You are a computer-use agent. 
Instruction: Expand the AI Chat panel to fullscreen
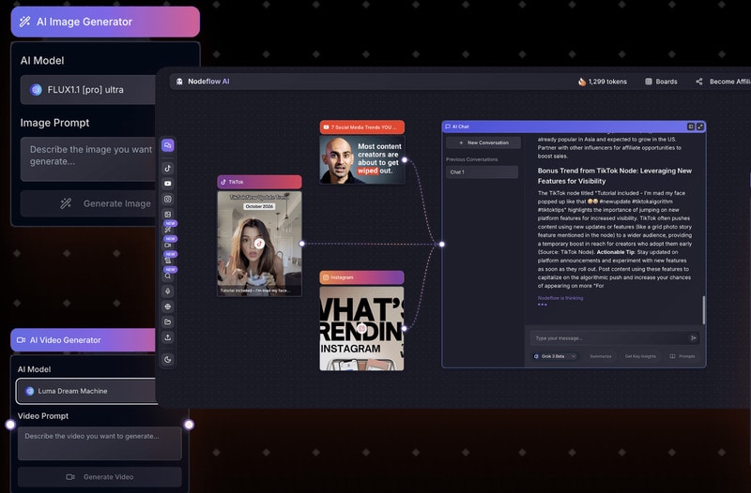click(700, 127)
